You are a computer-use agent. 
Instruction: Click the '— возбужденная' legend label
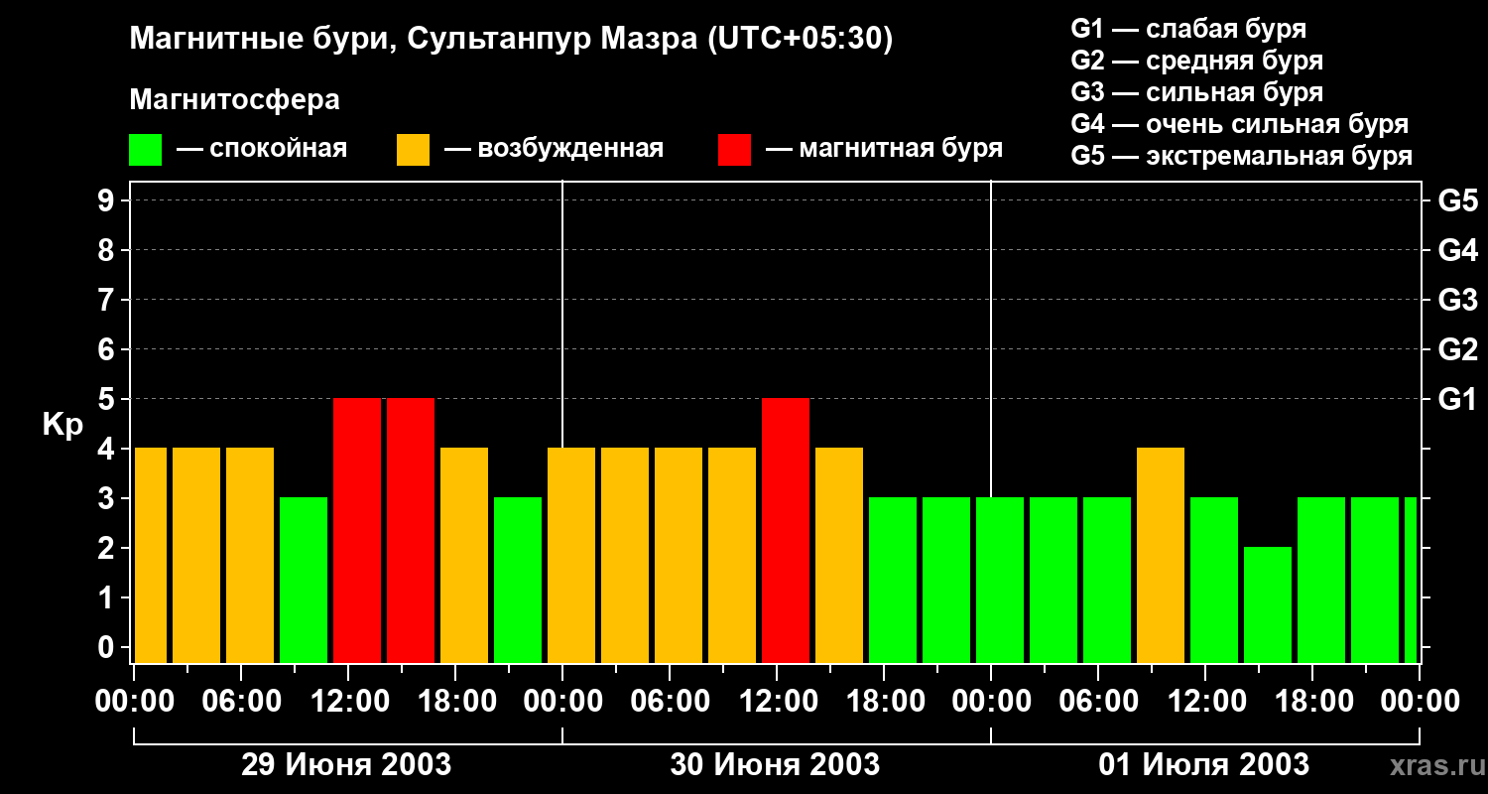coord(554,149)
